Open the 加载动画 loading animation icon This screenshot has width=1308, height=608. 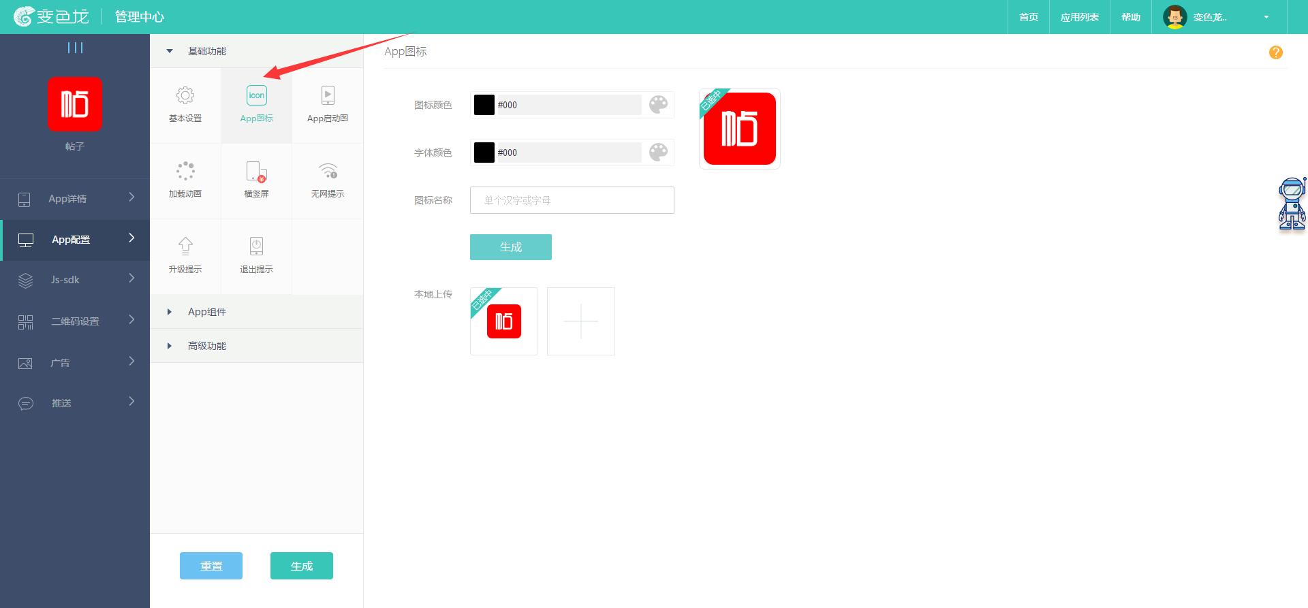(185, 171)
